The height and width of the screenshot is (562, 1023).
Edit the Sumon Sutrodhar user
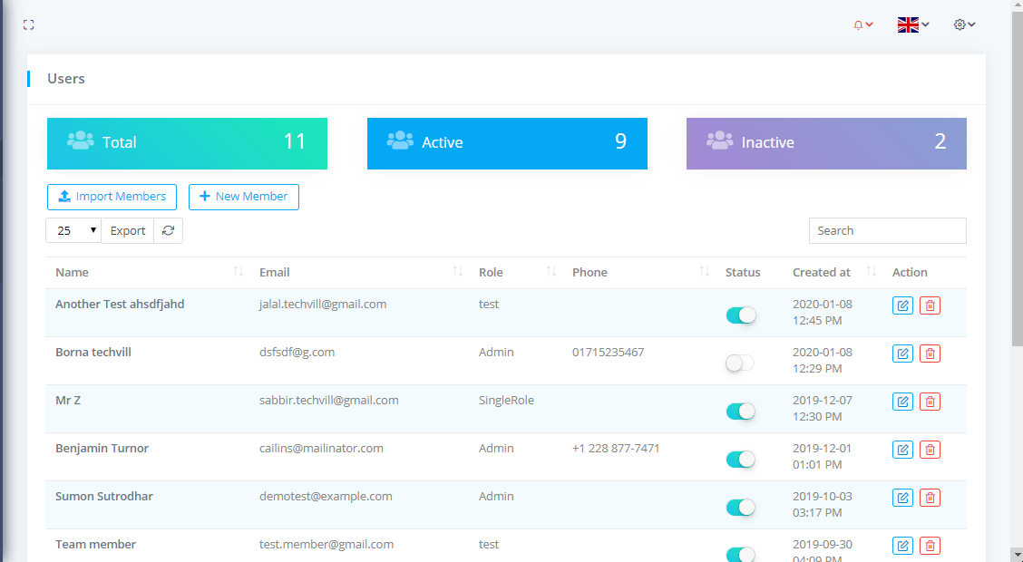(902, 498)
